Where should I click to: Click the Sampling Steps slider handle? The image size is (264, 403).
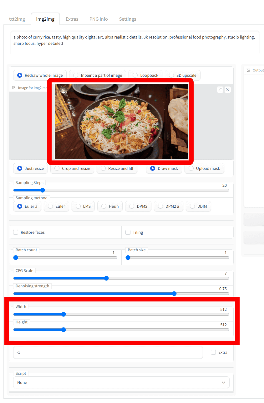coord(43,190)
